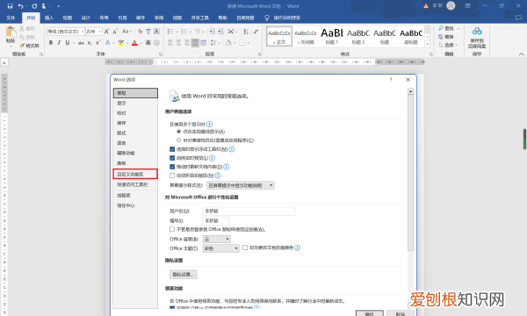Switch to the Developer Tools ribbon tab

pyautogui.click(x=200, y=18)
